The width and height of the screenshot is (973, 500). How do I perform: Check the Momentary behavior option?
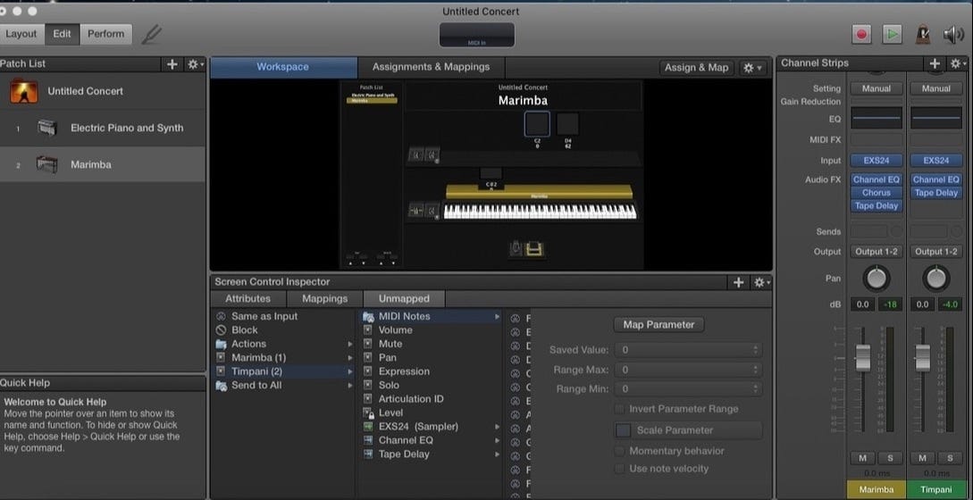pyautogui.click(x=620, y=451)
